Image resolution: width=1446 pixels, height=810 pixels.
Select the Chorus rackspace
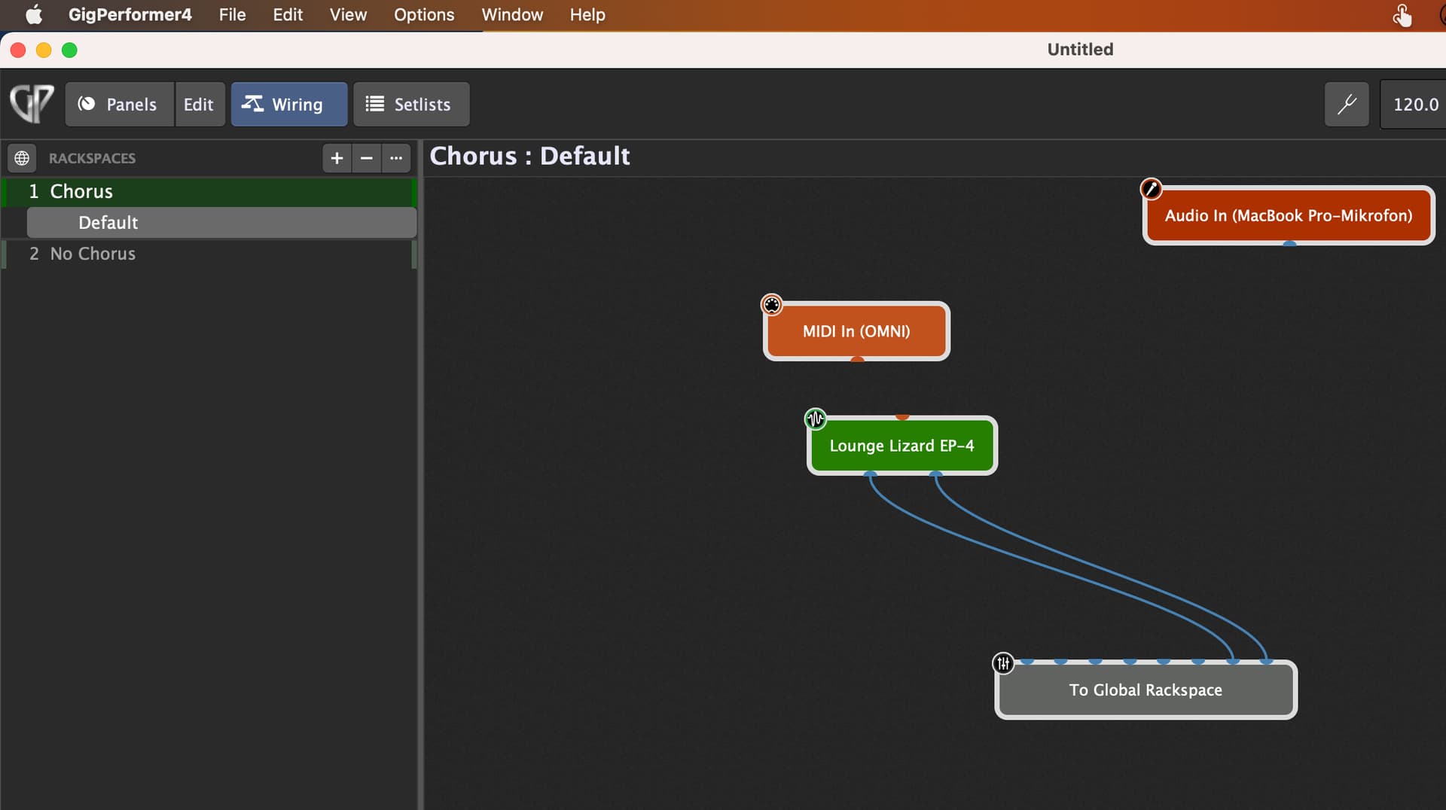[x=209, y=191]
